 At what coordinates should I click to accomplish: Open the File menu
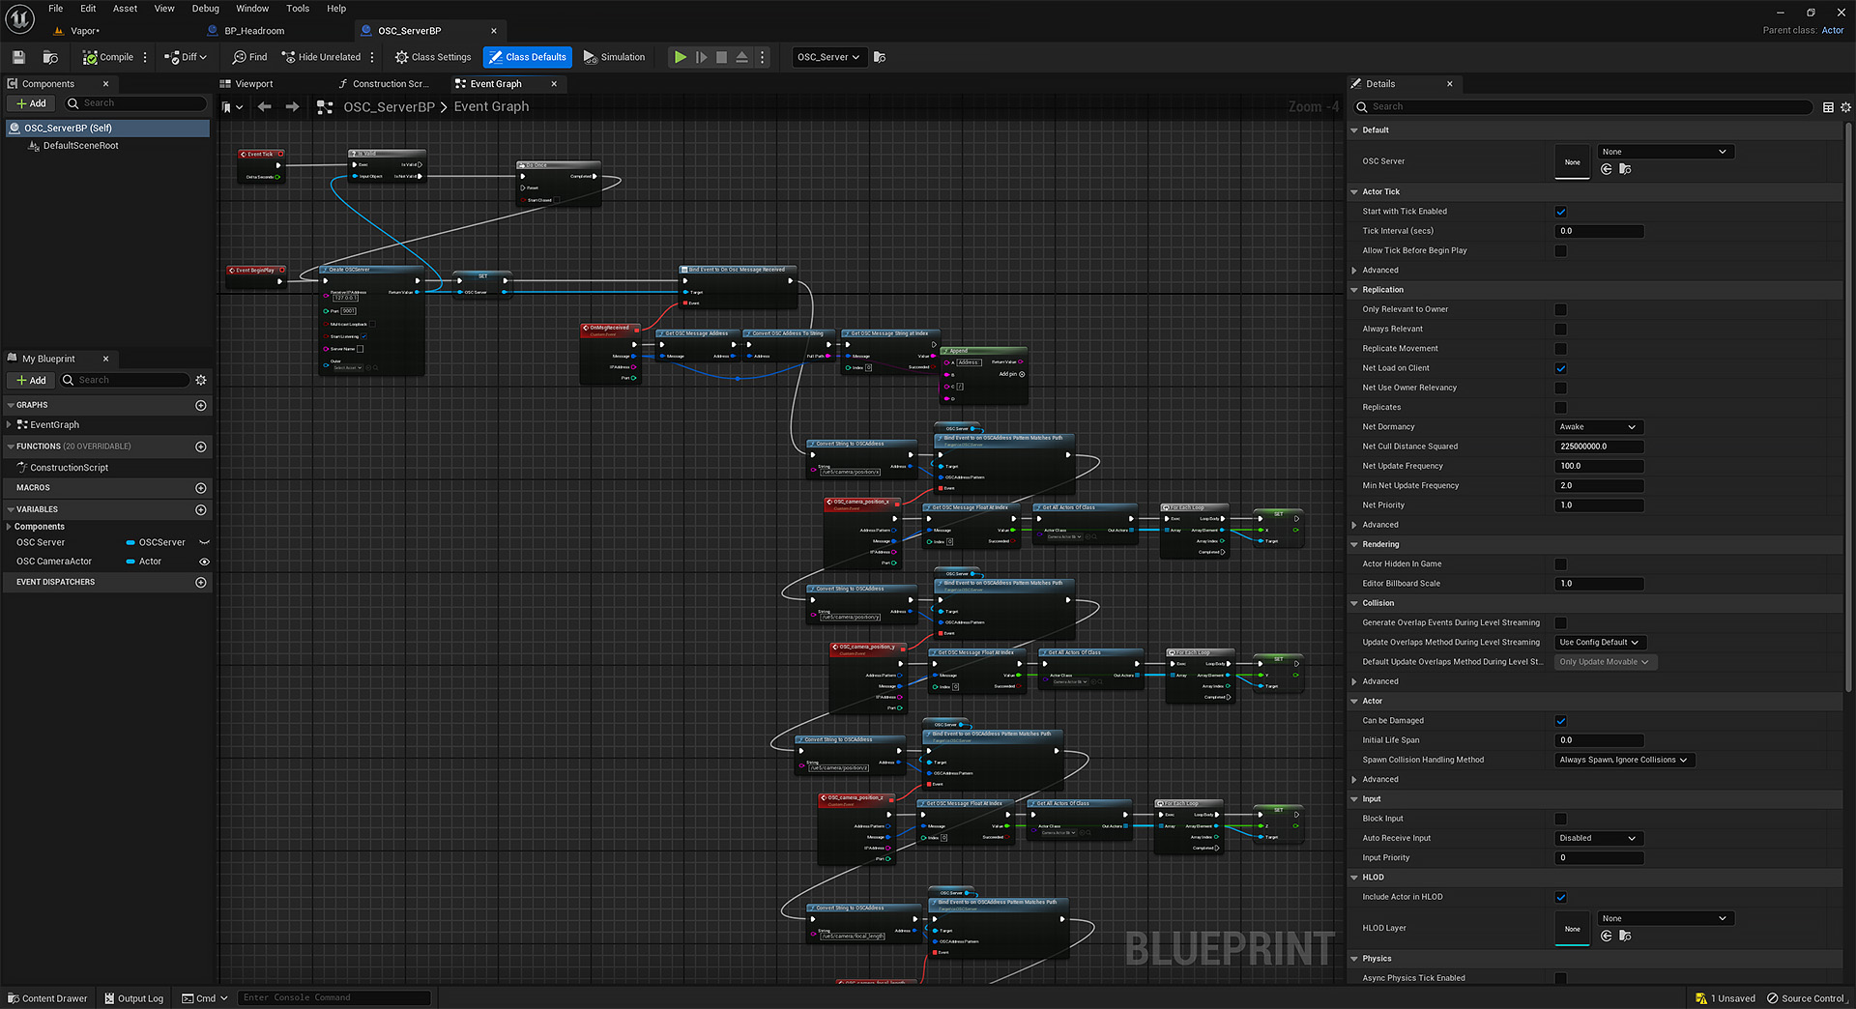pyautogui.click(x=56, y=9)
